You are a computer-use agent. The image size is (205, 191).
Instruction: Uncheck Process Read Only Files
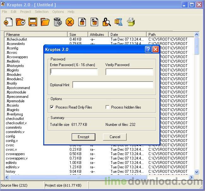click(52, 107)
